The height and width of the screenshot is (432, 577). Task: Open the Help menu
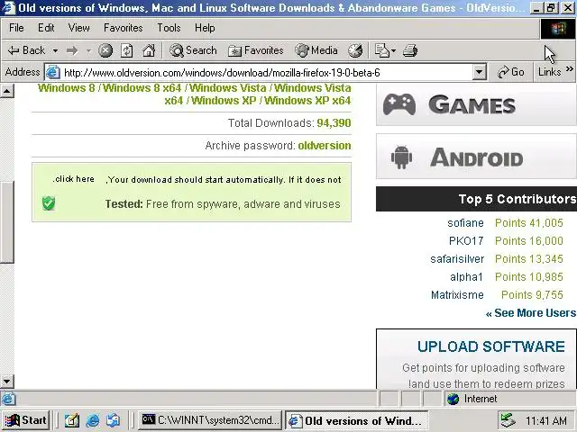(x=205, y=28)
